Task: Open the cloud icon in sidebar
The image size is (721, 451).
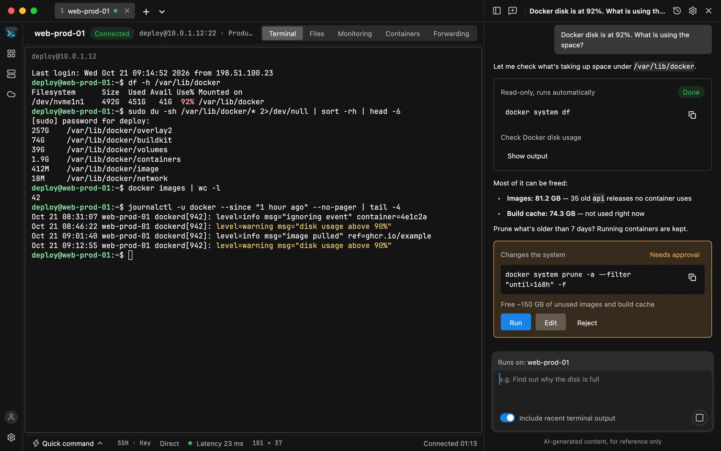Action: (x=11, y=94)
